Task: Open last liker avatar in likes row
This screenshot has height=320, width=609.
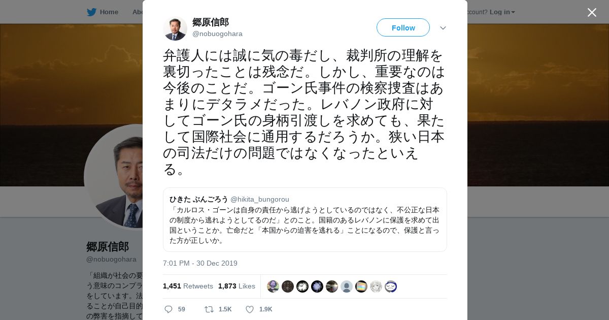Action: (x=391, y=286)
